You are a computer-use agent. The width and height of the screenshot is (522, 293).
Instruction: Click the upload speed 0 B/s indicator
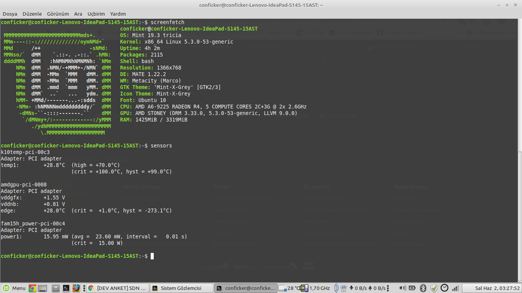pos(376,288)
